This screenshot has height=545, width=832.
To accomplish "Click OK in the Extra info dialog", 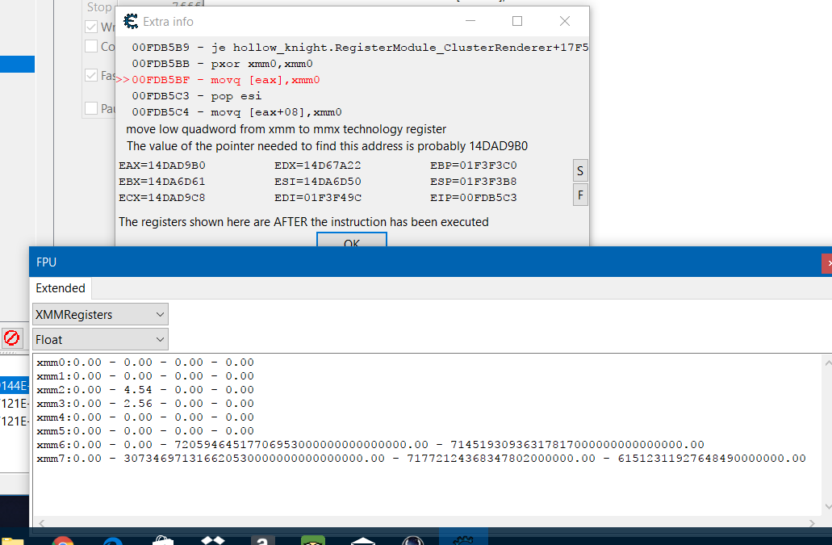I will (352, 241).
